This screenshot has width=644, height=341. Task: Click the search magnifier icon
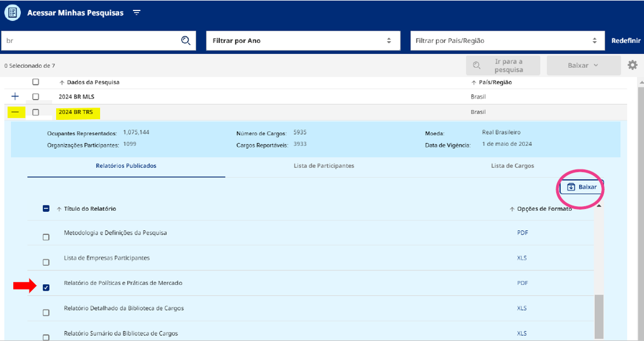pyautogui.click(x=186, y=41)
